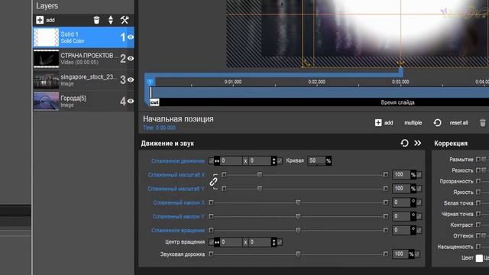The width and height of the screenshot is (489, 275).
Task: Add a new layer with plus icon
Action: tap(40, 20)
